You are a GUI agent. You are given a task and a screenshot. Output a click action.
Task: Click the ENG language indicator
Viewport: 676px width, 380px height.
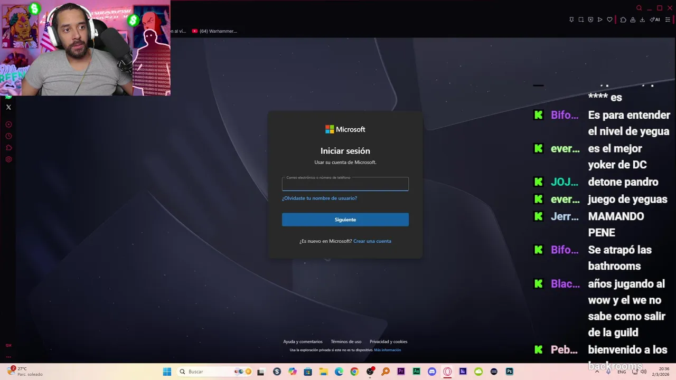[622, 372]
